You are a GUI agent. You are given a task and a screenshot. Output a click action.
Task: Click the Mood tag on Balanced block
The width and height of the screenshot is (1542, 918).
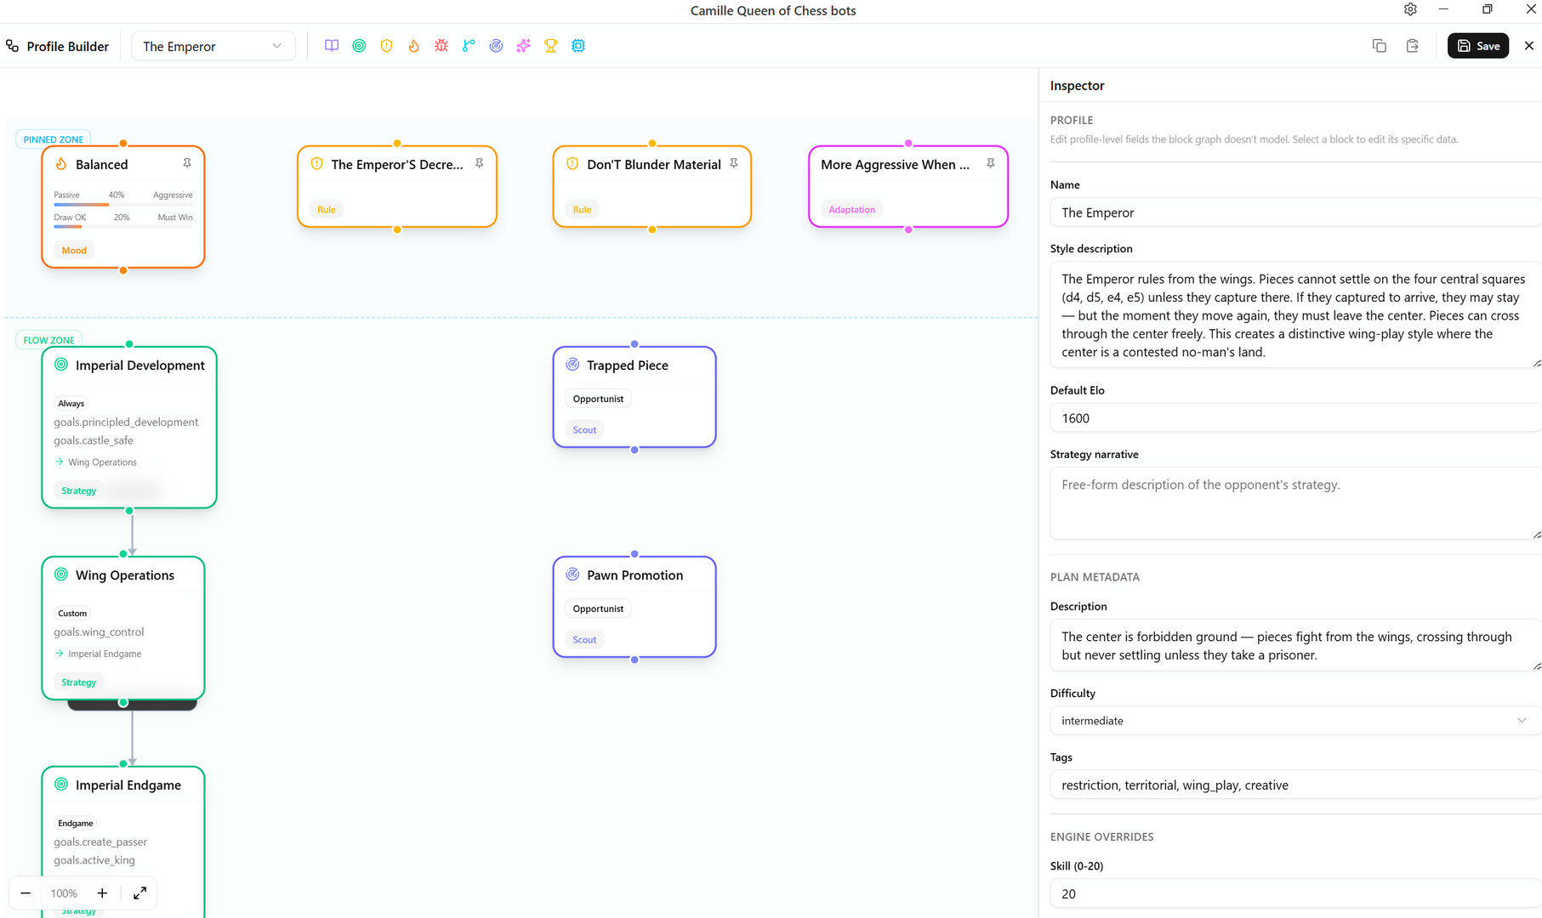coord(74,250)
